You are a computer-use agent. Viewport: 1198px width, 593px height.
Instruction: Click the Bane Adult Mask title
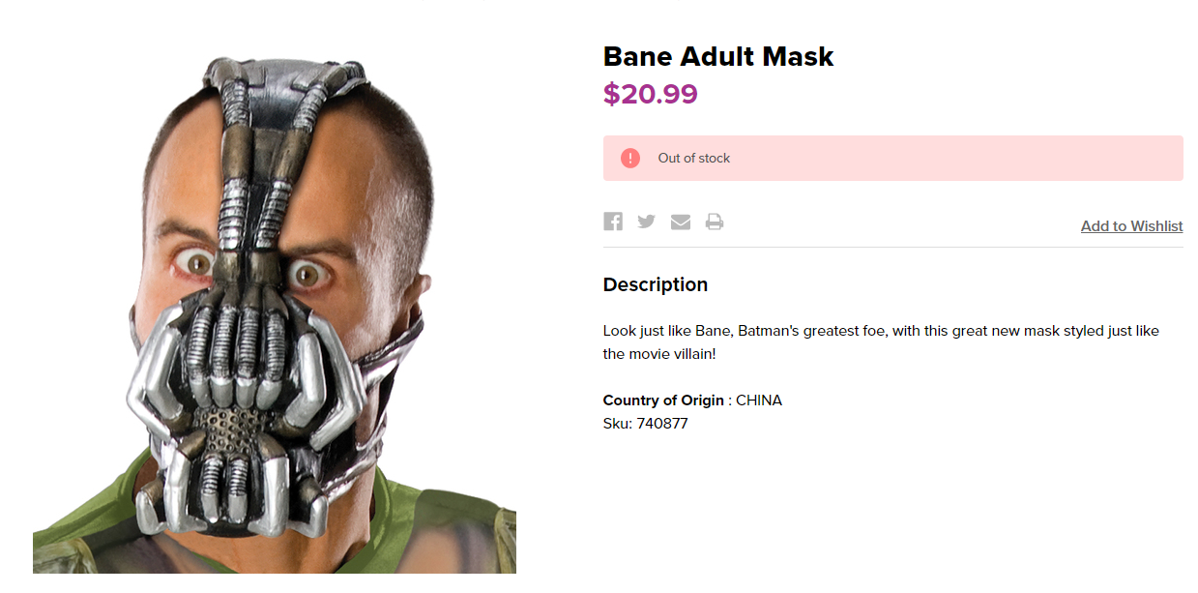point(717,56)
